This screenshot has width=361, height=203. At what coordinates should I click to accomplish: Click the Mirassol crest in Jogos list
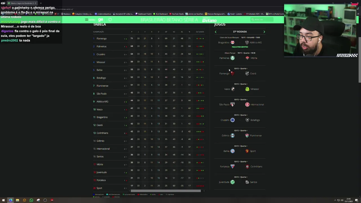click(247, 89)
